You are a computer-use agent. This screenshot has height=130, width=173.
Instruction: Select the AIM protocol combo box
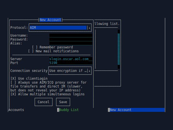[60, 28]
